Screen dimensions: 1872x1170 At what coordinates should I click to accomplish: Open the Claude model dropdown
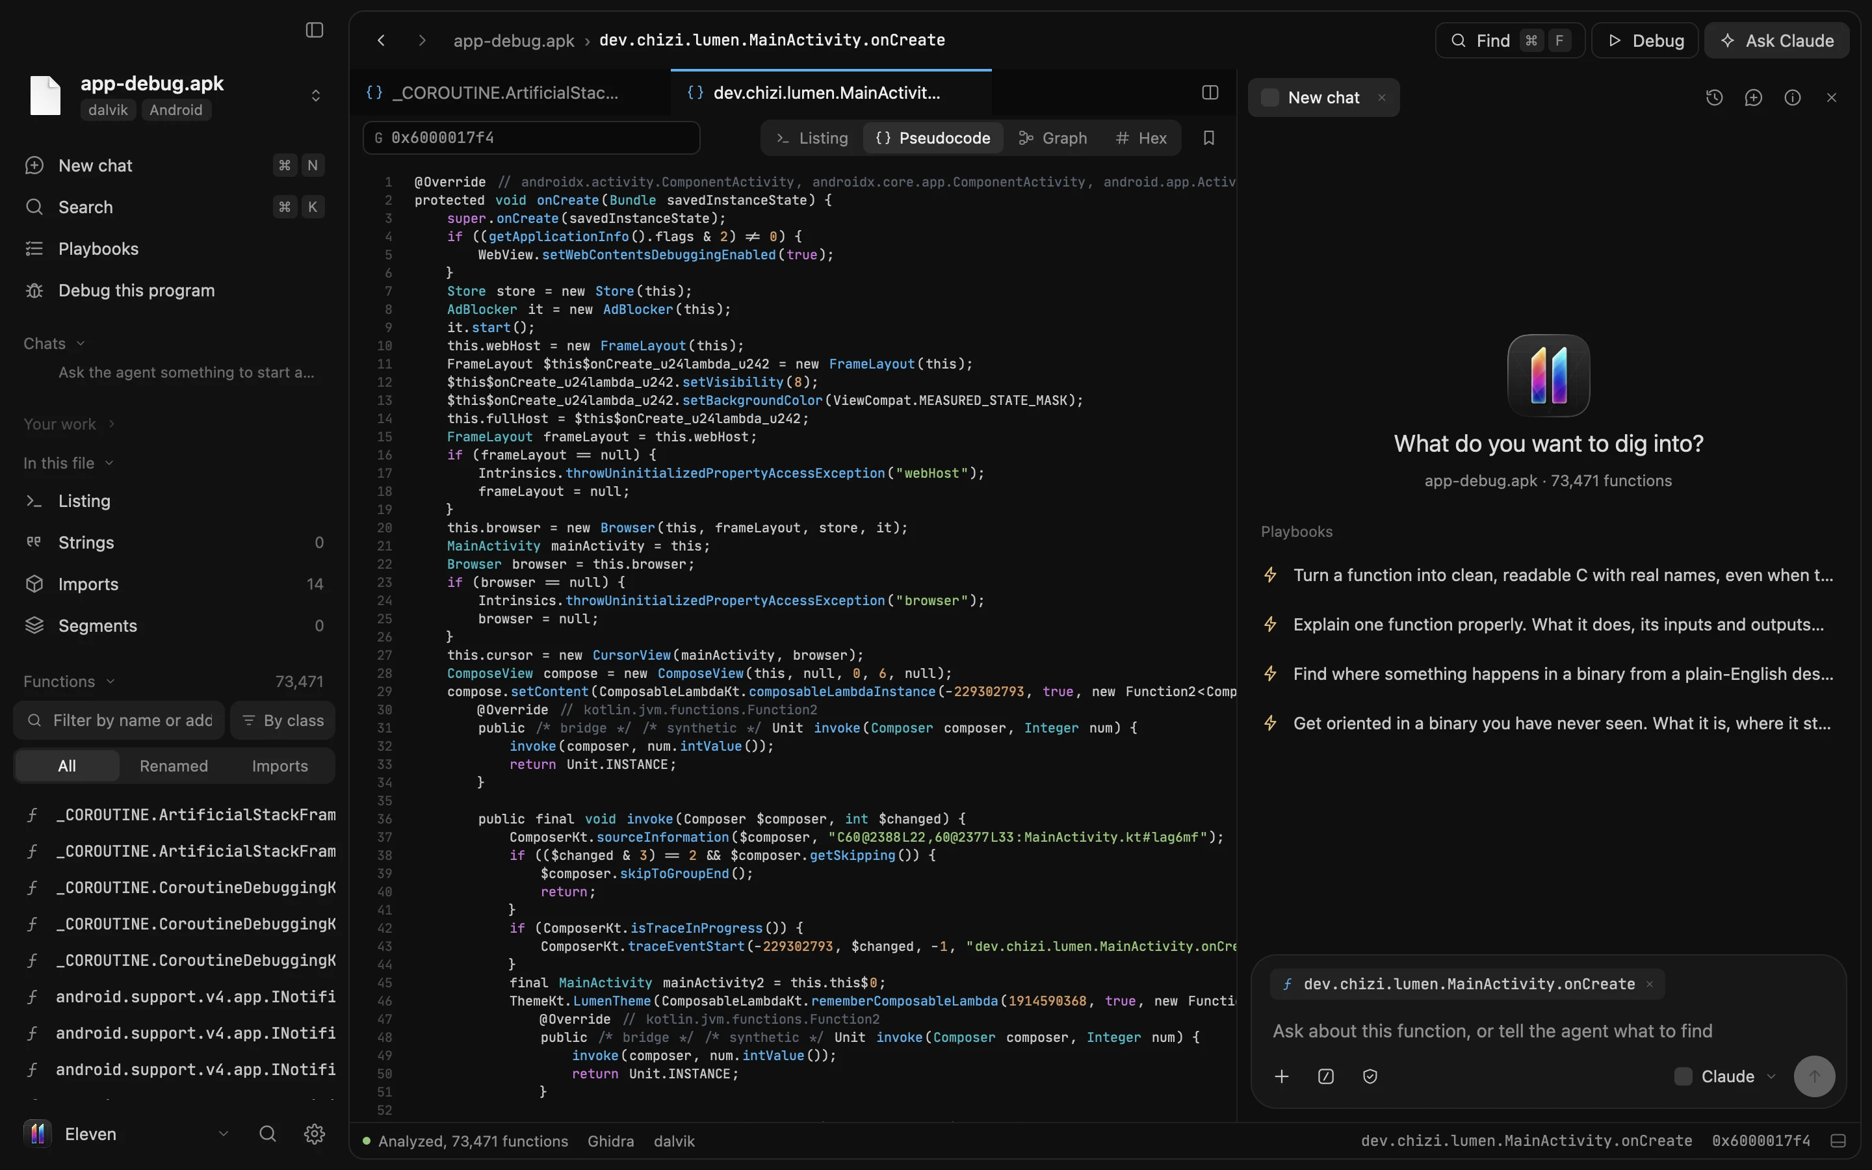coord(1725,1076)
